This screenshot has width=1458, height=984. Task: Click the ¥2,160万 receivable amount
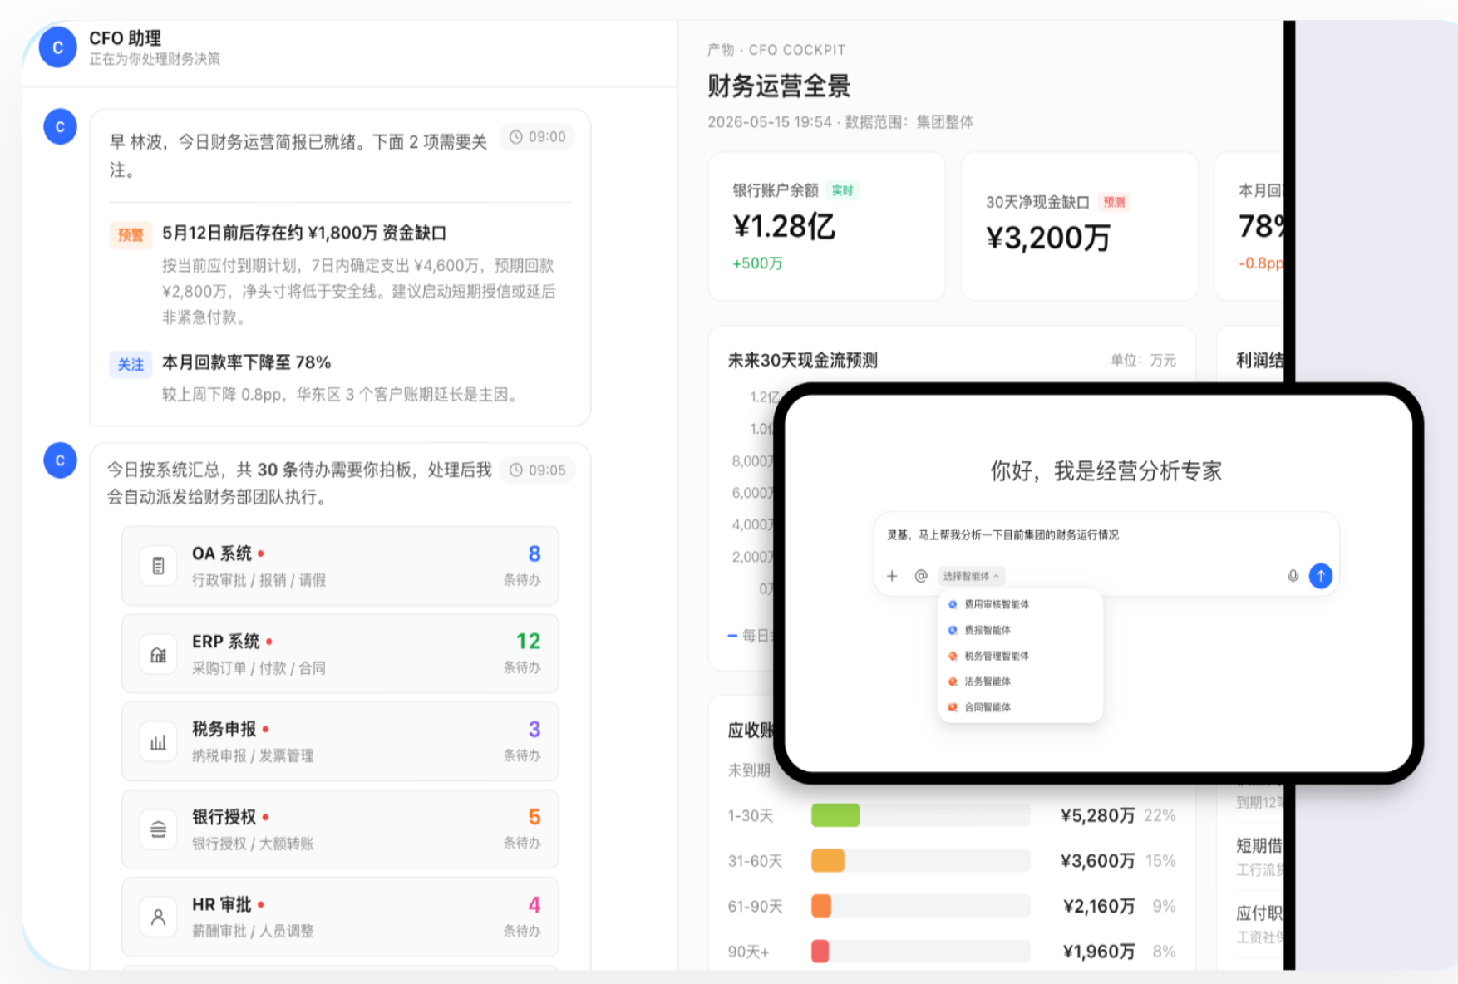pyautogui.click(x=1099, y=906)
